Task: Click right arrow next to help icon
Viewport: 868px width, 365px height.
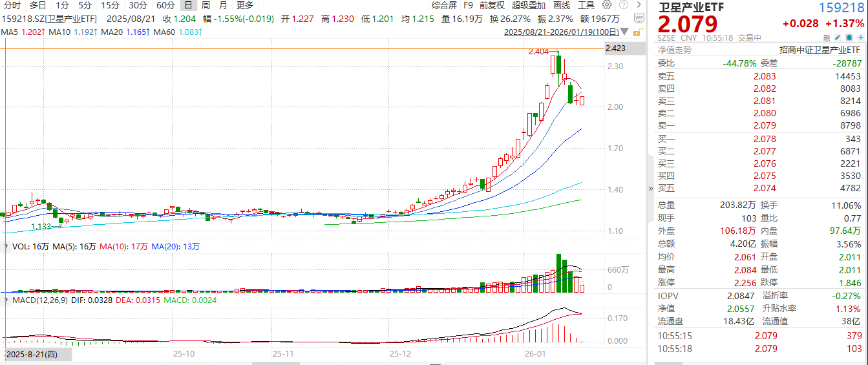Action: (x=639, y=5)
